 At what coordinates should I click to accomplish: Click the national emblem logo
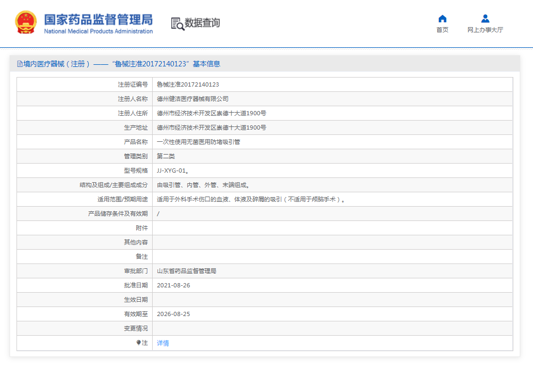[26, 22]
